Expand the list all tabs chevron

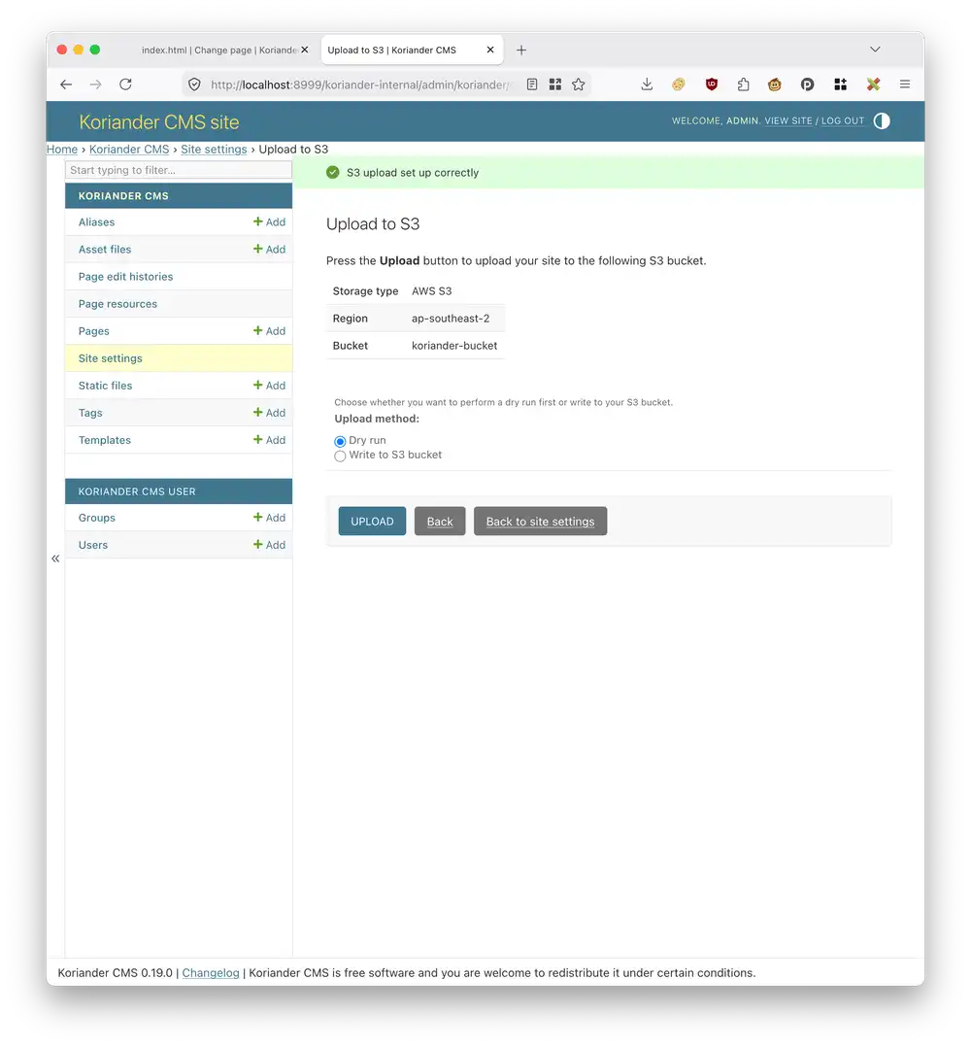click(875, 50)
